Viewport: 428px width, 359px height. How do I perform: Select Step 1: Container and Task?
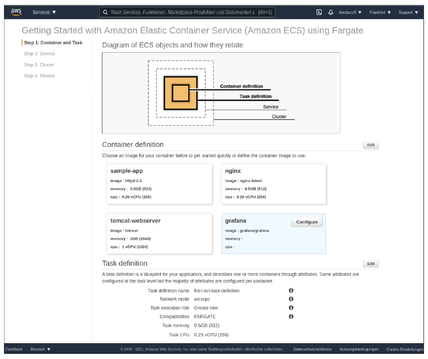[x=53, y=42]
